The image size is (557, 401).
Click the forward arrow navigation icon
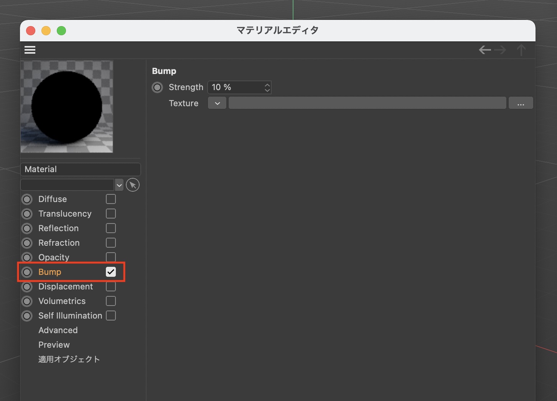point(500,50)
